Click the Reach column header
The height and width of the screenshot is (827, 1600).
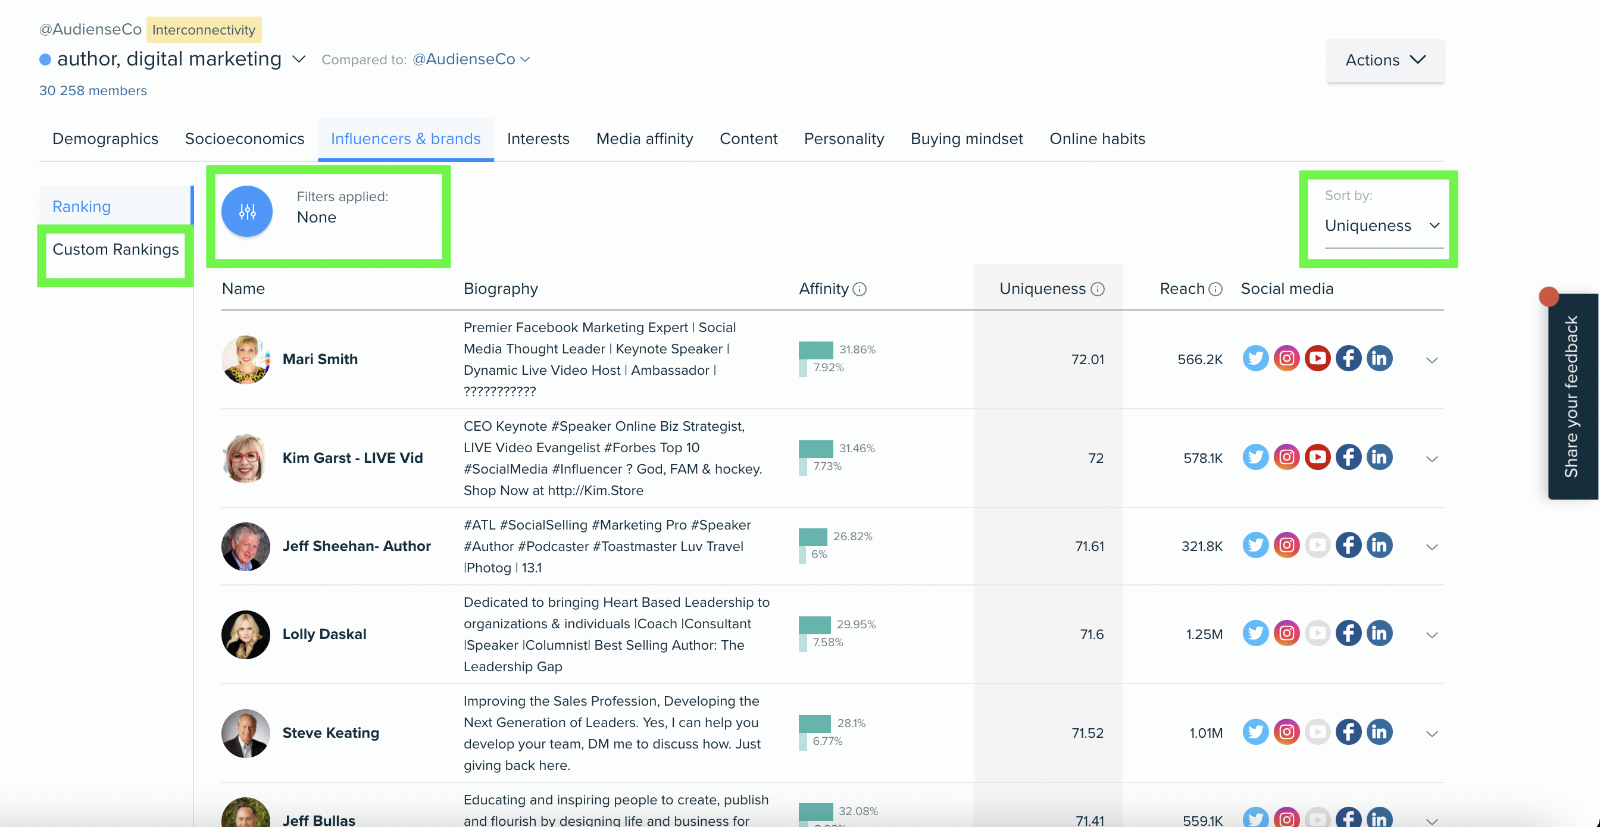[x=1182, y=289]
